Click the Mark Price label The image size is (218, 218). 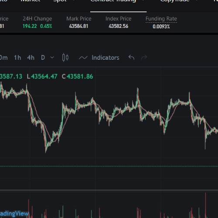[x=79, y=19]
